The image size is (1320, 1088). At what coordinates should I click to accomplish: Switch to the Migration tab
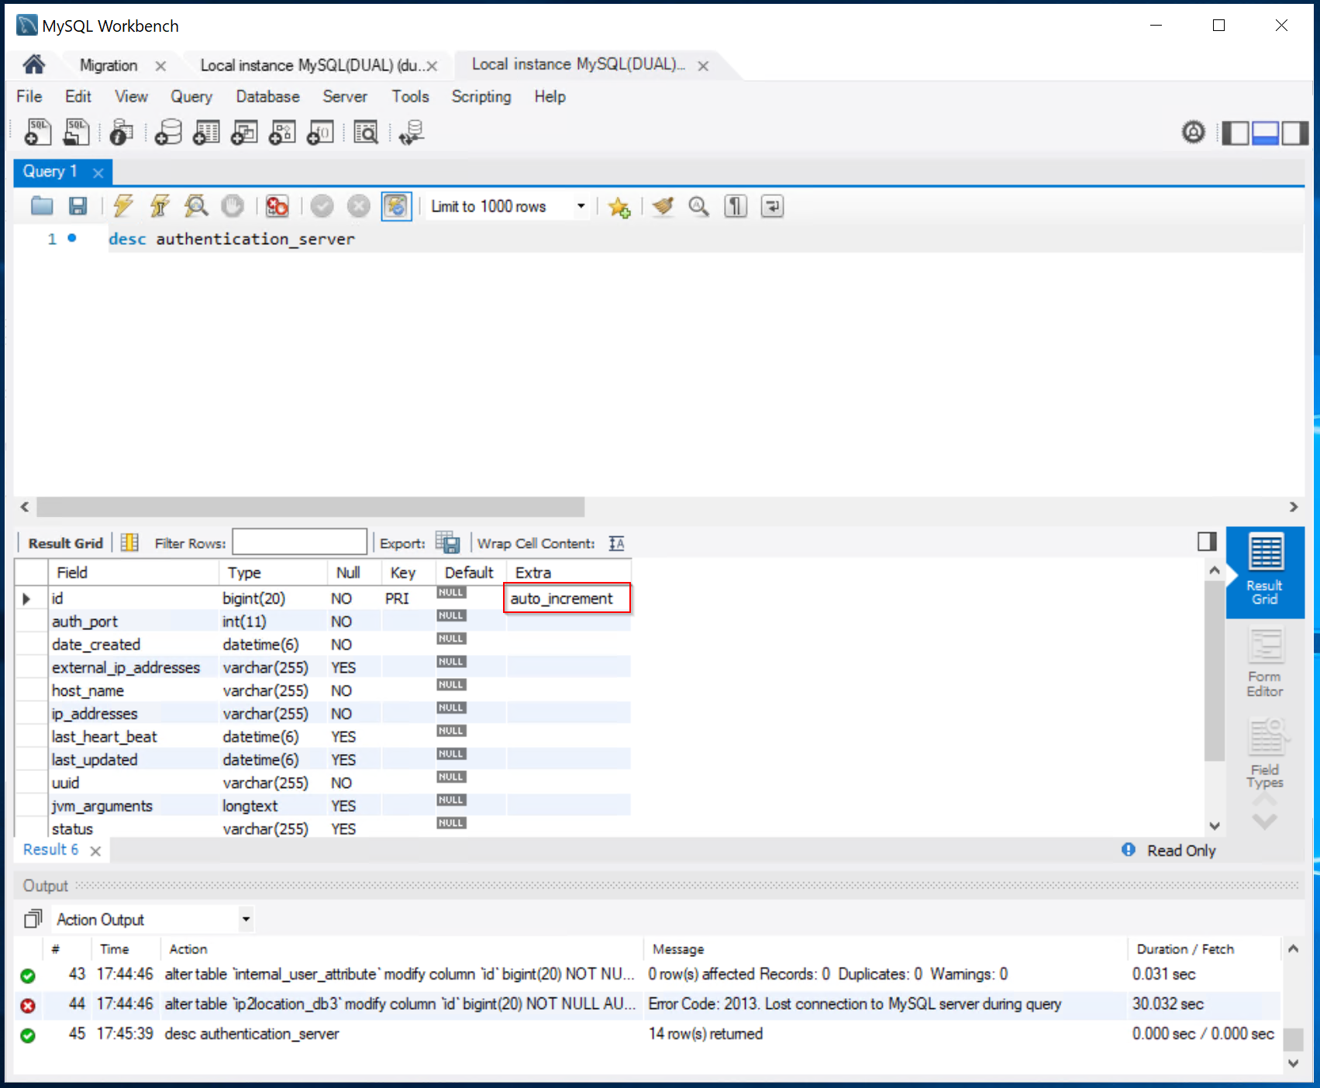(x=109, y=66)
